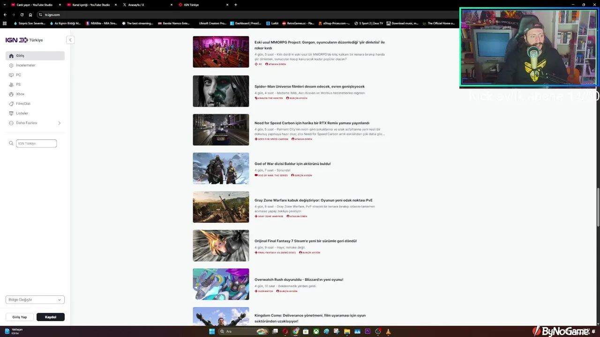Open Need for Speed Carbon RTX Remix headline
600x337 pixels.
click(x=312, y=123)
